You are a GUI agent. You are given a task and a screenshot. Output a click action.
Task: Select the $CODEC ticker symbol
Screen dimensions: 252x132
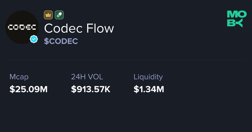tap(61, 41)
